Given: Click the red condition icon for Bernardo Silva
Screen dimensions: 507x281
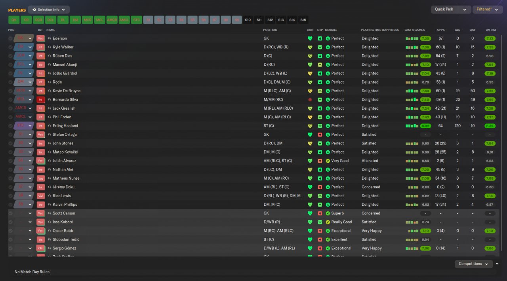Looking at the screenshot, I should (x=310, y=100).
